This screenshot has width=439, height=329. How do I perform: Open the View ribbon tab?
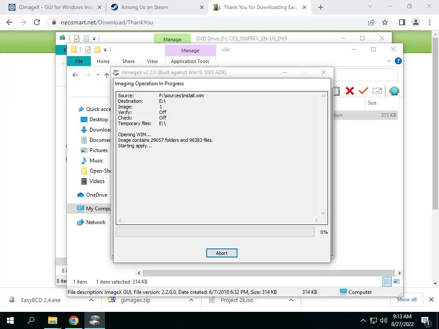(152, 61)
